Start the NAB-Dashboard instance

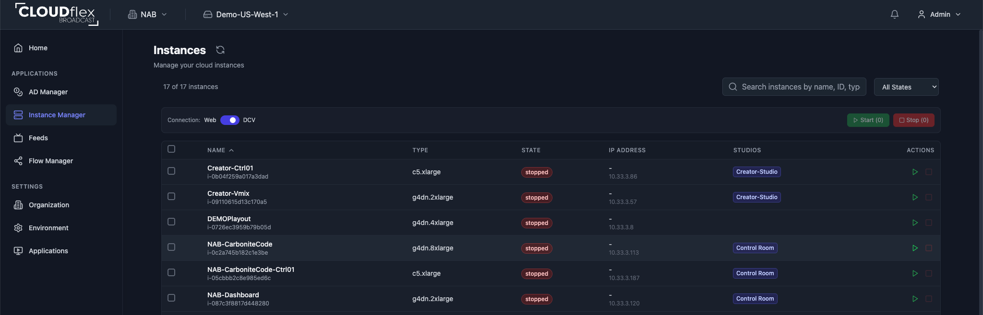pyautogui.click(x=915, y=299)
